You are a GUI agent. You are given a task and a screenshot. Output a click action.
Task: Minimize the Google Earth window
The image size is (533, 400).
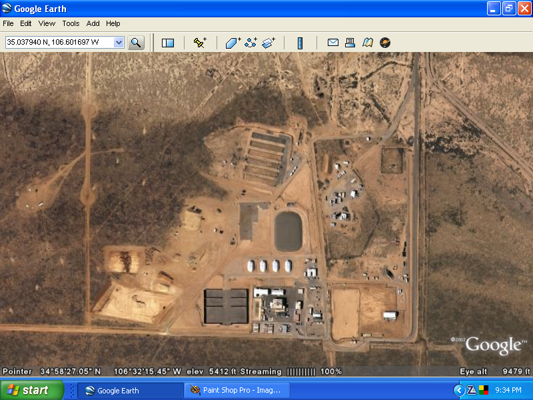(x=494, y=9)
